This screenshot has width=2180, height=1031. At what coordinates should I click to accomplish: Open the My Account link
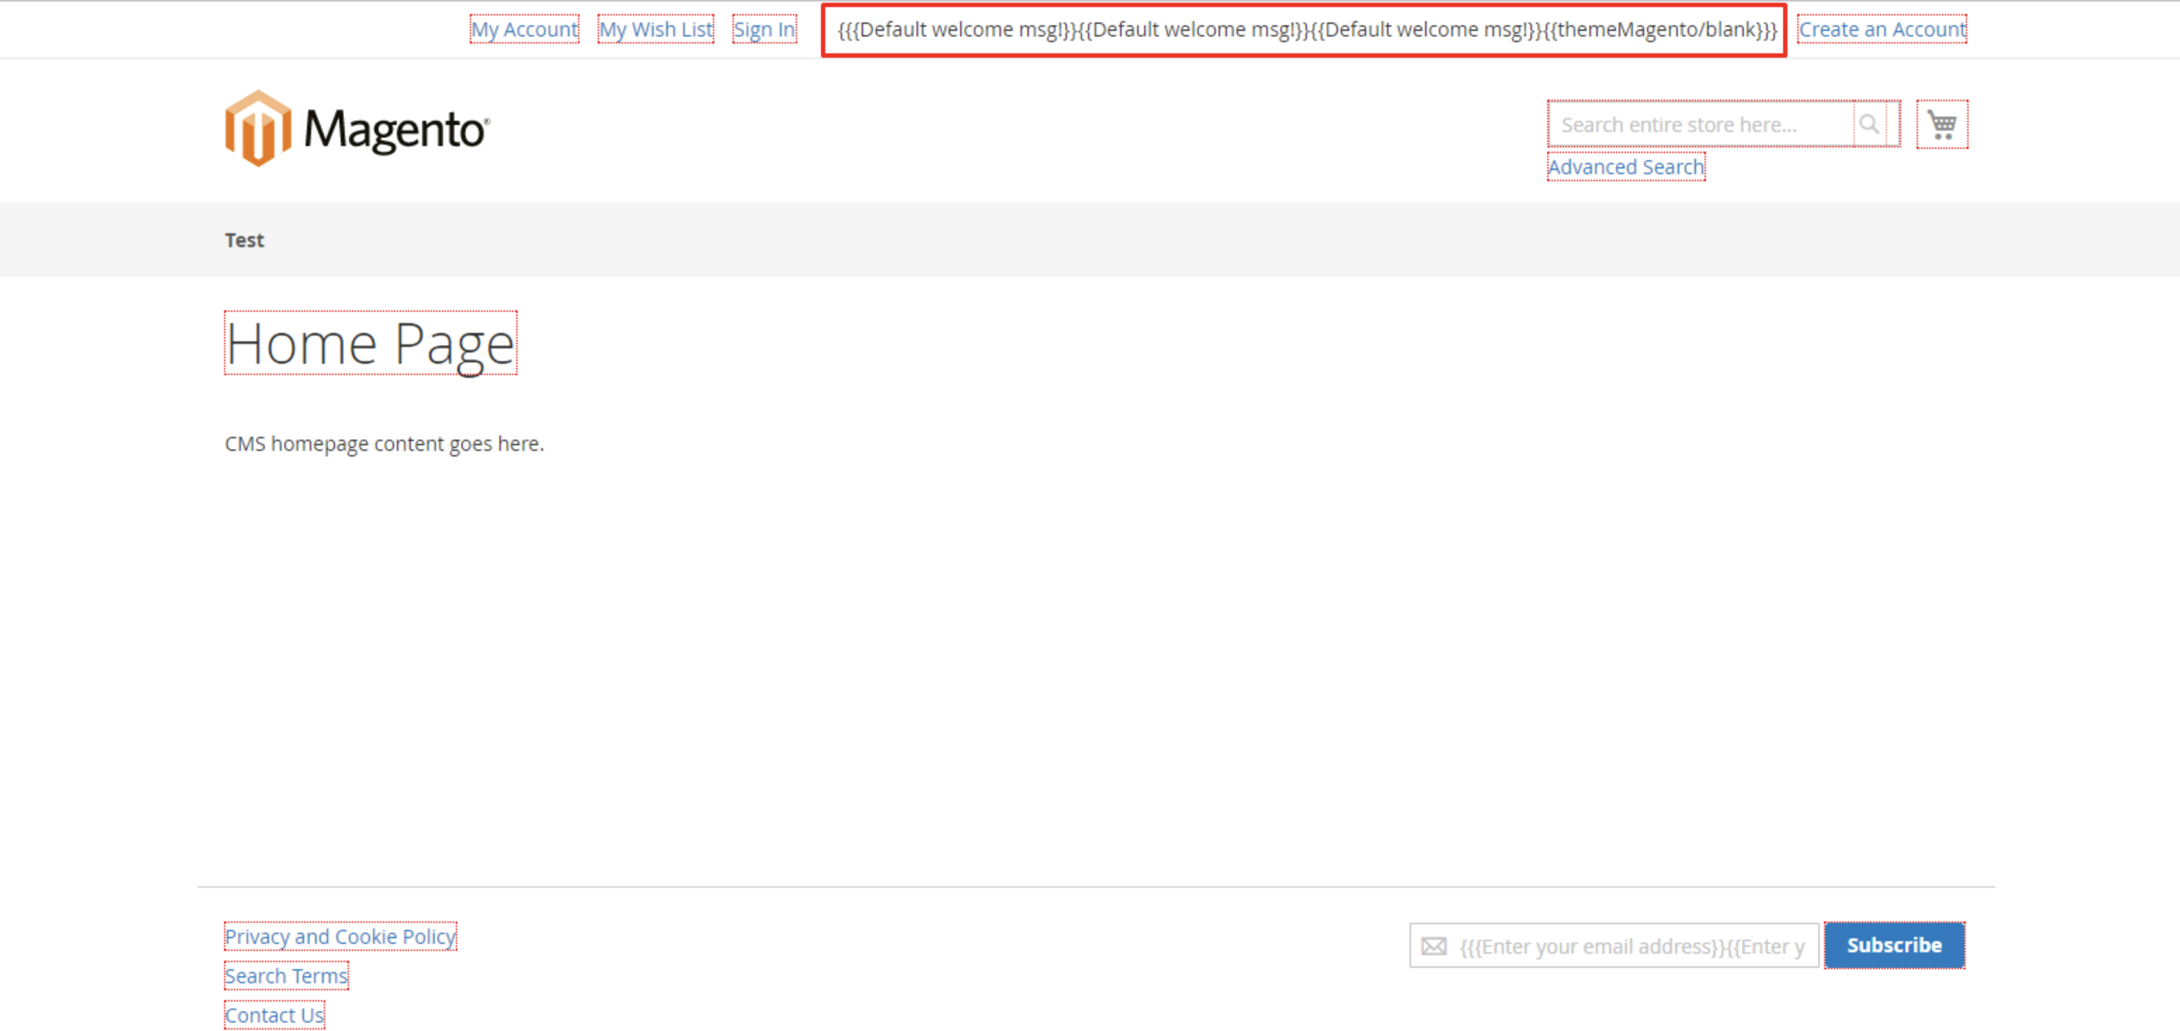(524, 29)
